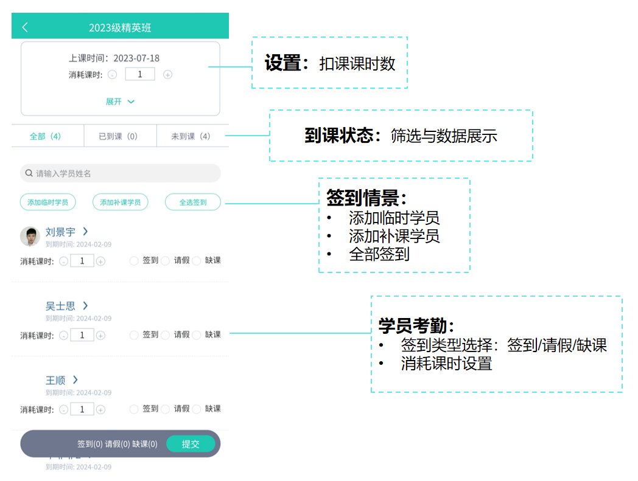Mark 刘景宇 as 签到

pyautogui.click(x=134, y=261)
